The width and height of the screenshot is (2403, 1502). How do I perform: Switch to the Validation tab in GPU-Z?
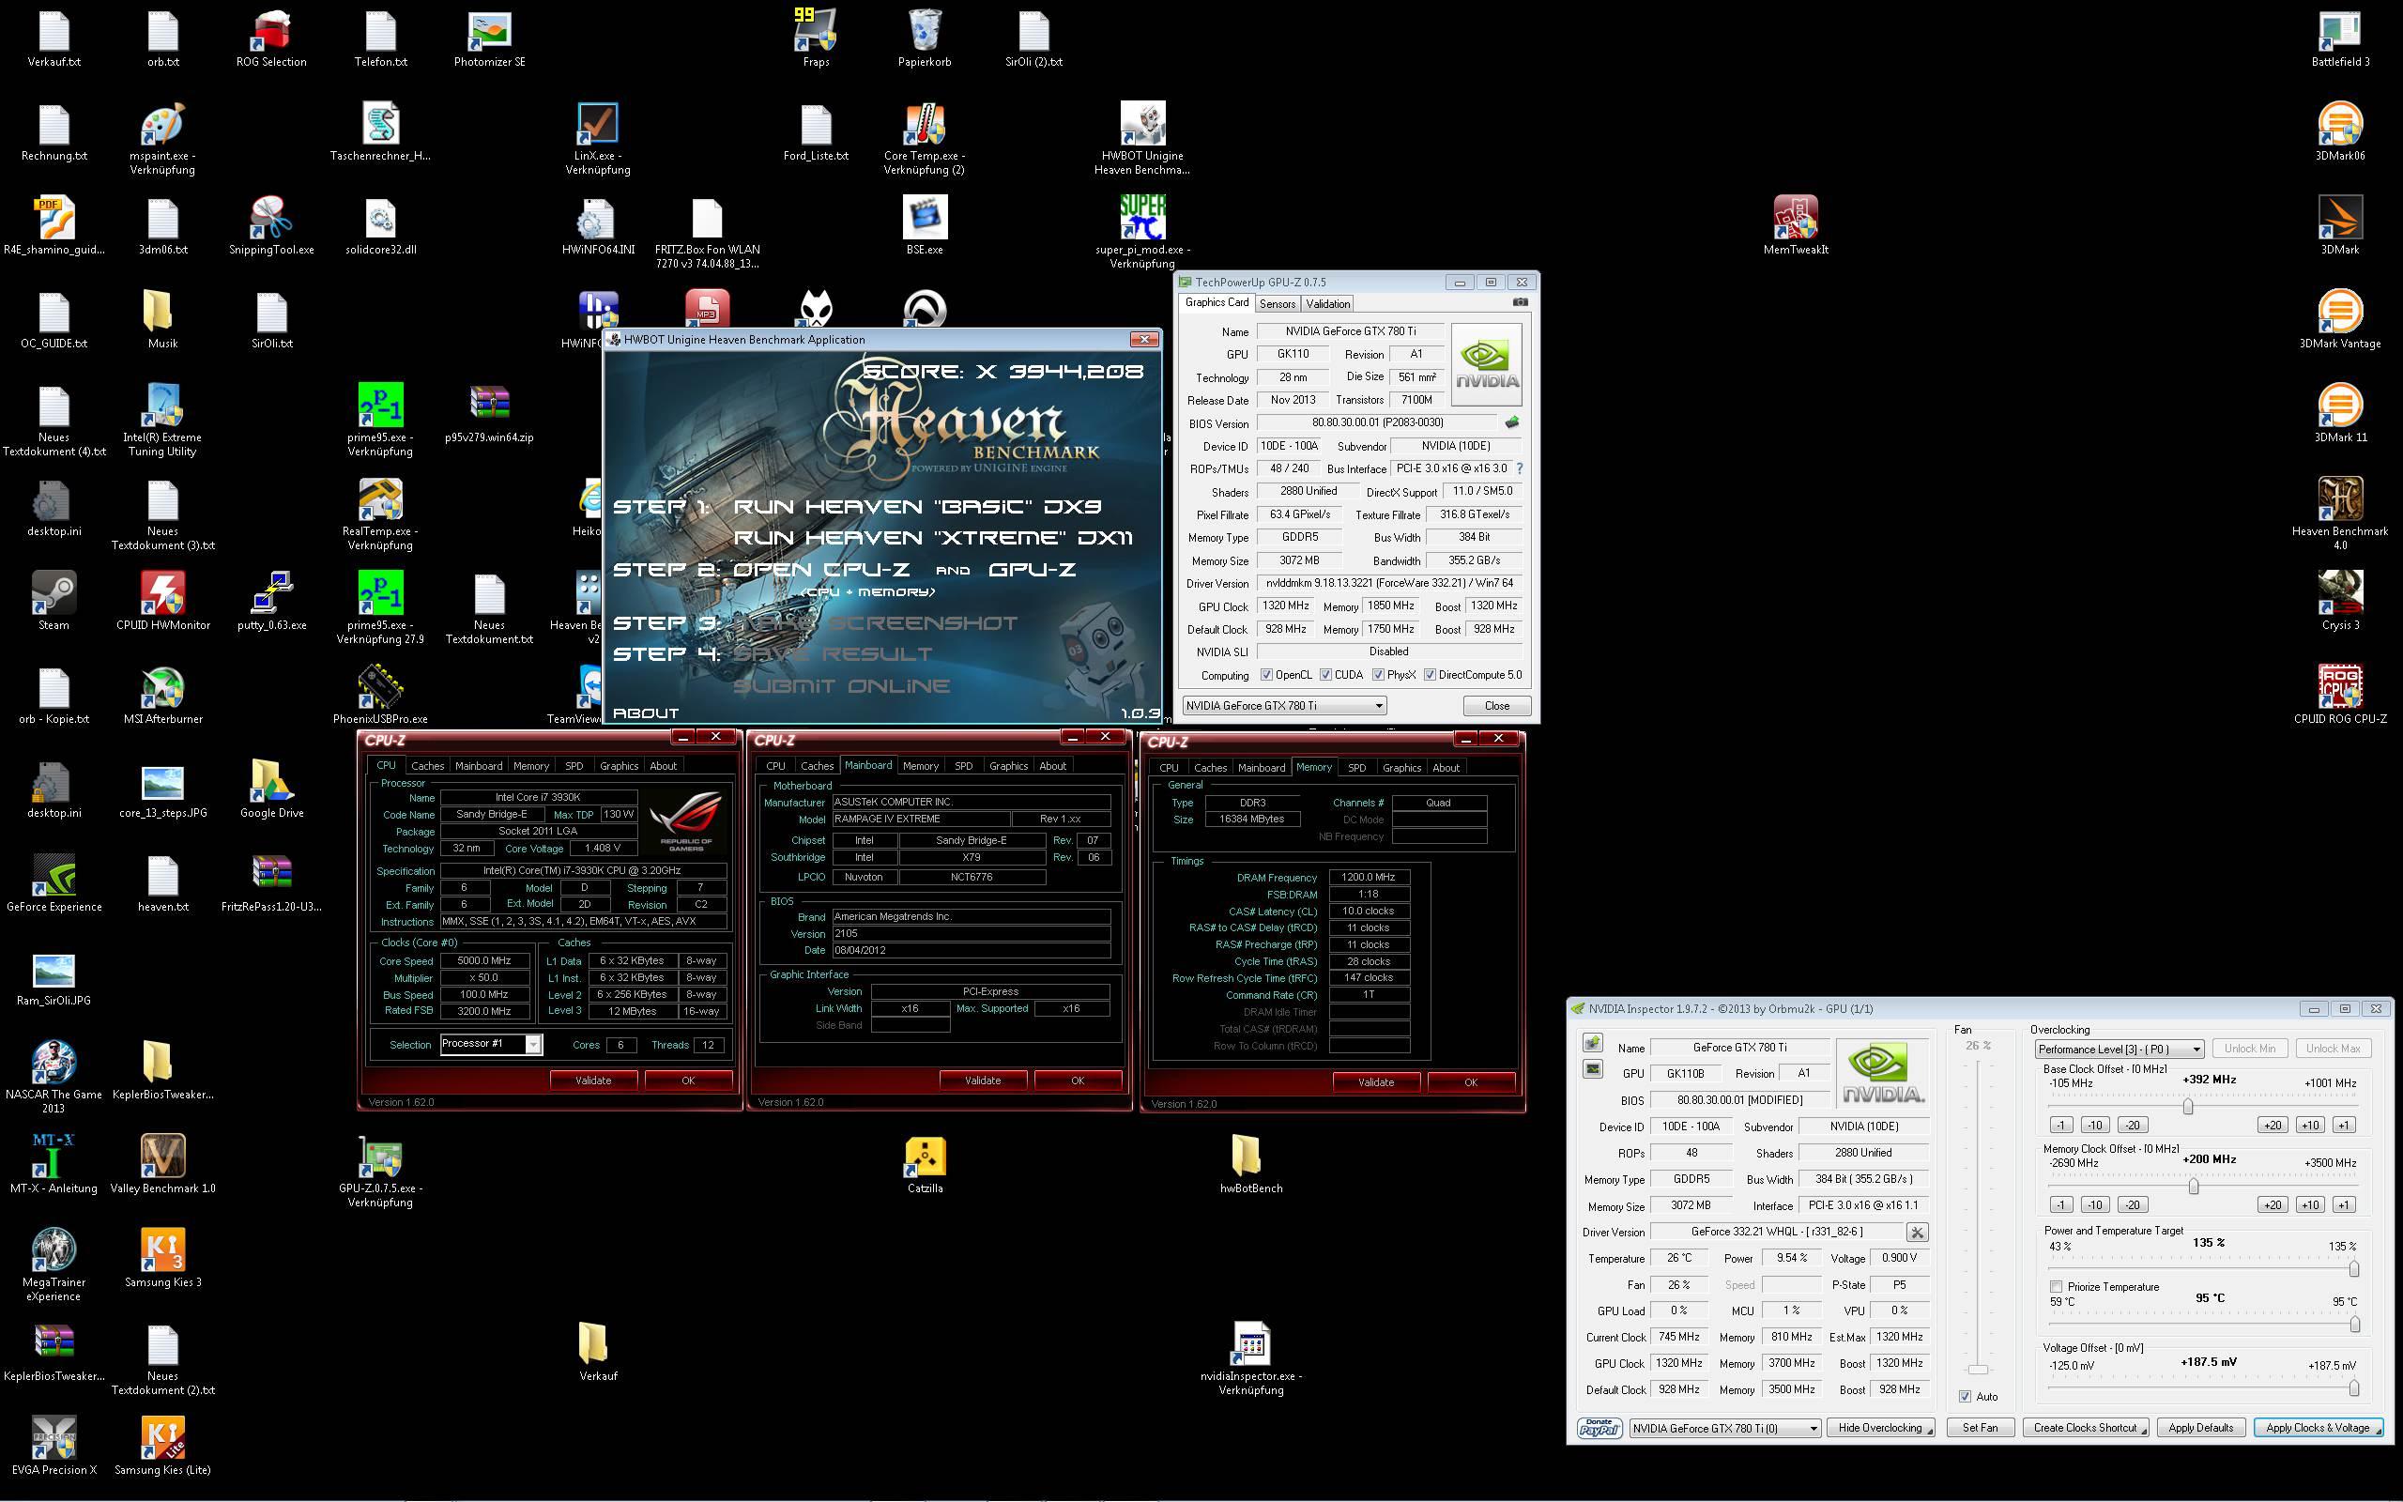click(1326, 304)
